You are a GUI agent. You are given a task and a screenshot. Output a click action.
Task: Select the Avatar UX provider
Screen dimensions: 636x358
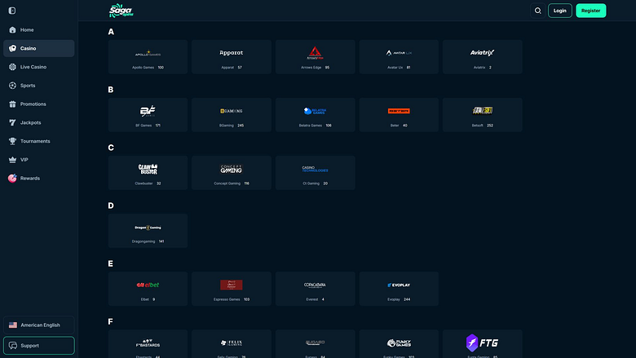(399, 57)
